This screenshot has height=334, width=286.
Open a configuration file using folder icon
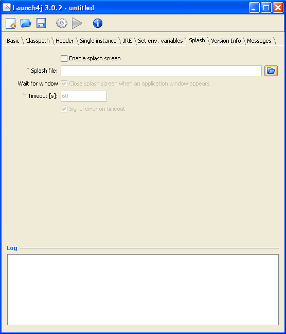(26, 23)
